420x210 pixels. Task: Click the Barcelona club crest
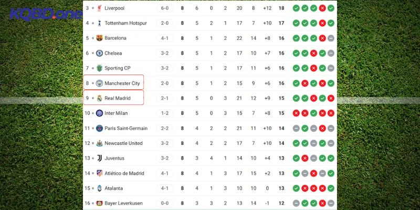(x=99, y=38)
